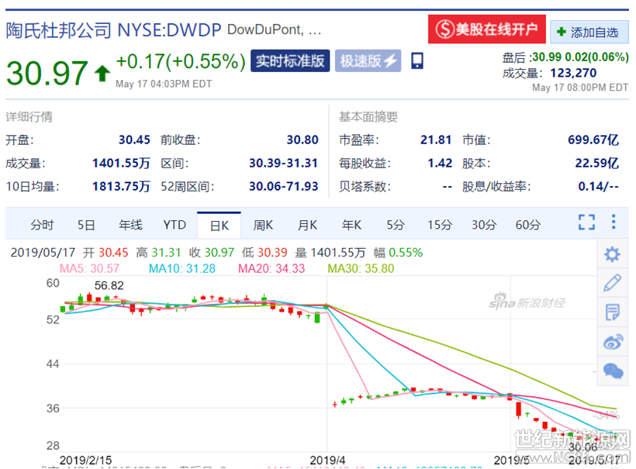Click the 成交量 value 1401.55万
636x469 pixels.
121,164
